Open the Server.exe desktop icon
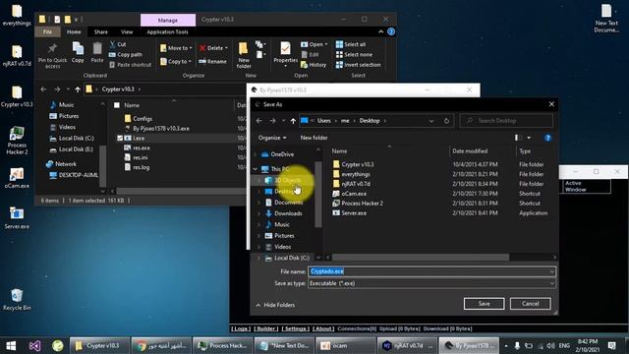The height and width of the screenshot is (354, 629). tap(17, 217)
